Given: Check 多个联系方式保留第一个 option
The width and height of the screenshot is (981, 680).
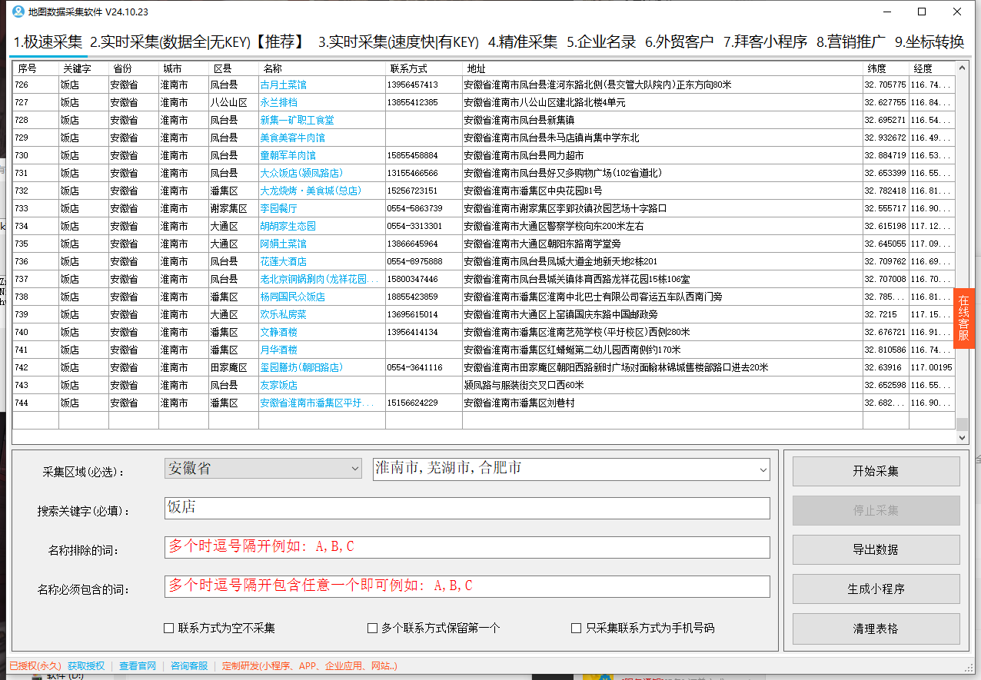Looking at the screenshot, I should pyautogui.click(x=372, y=629).
